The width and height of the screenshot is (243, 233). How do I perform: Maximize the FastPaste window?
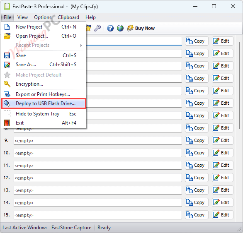tap(214, 6)
